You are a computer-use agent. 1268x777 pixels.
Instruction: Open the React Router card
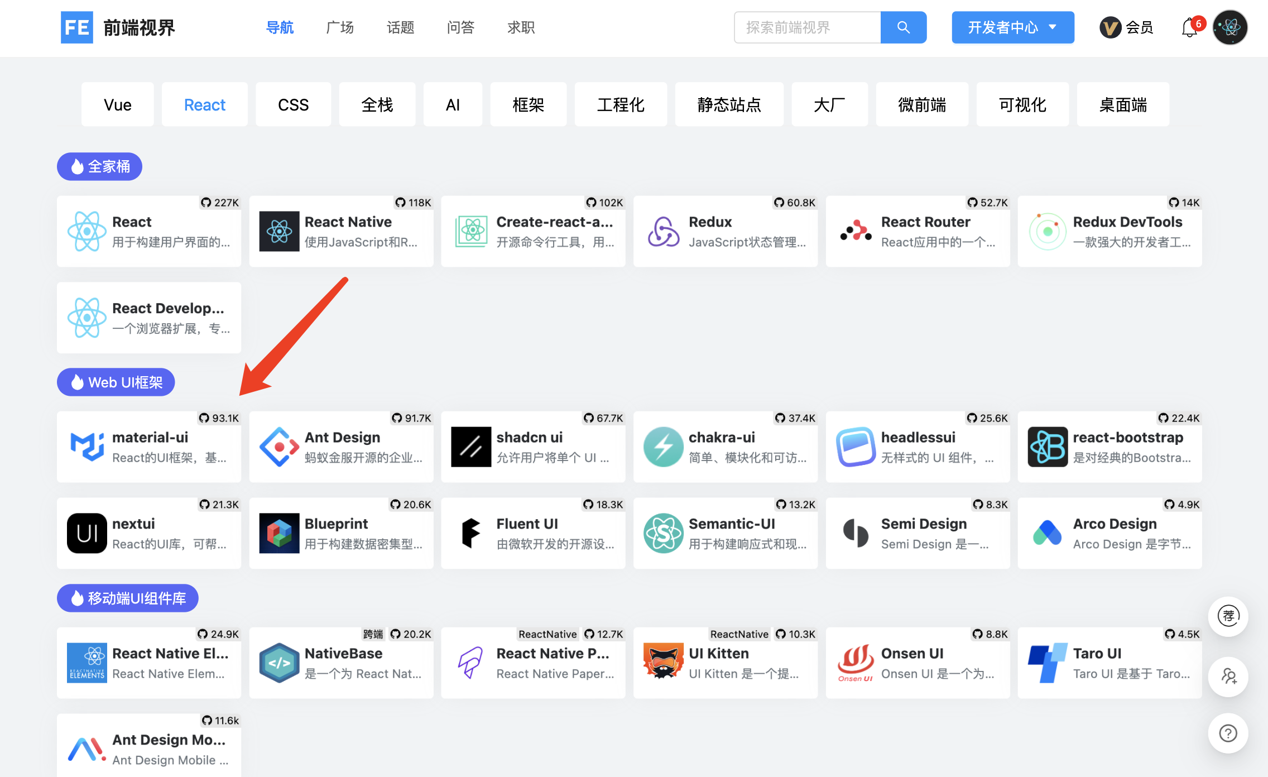[918, 232]
